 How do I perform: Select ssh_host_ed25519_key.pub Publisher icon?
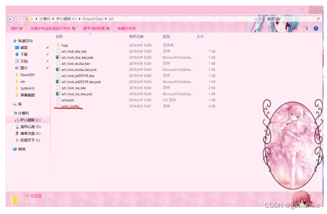[x=58, y=81]
